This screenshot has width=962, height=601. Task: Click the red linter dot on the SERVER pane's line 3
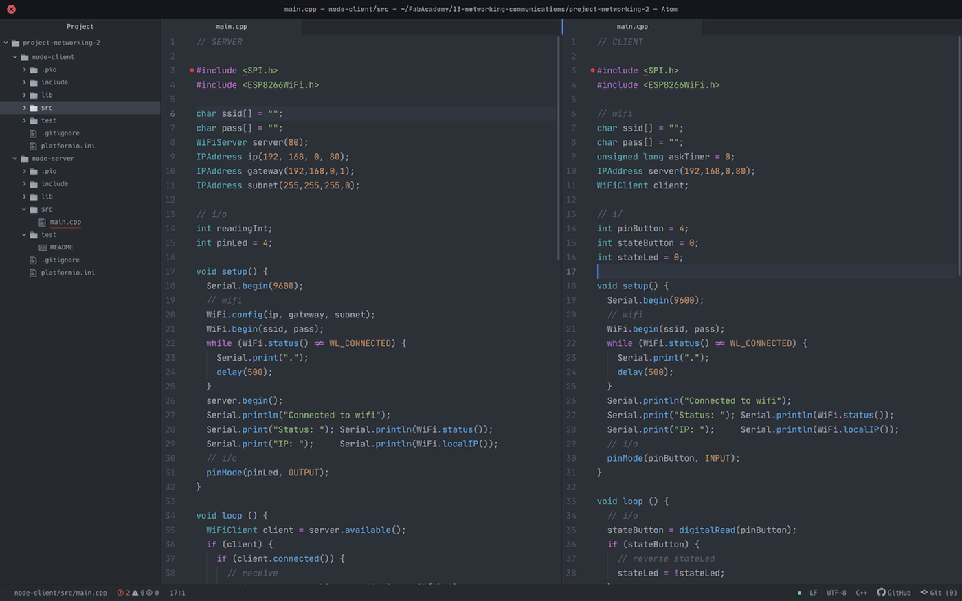point(192,71)
